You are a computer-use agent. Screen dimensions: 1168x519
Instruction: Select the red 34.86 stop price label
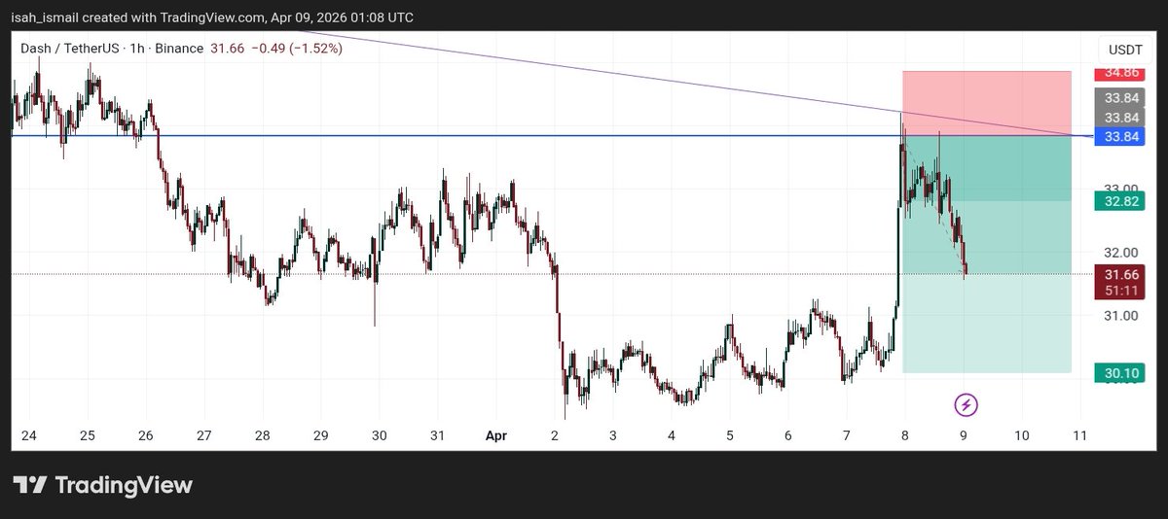1117,73
